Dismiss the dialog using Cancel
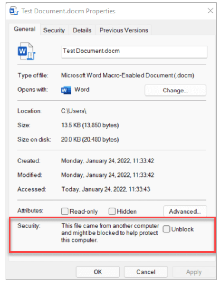The image size is (220, 283). [146, 272]
